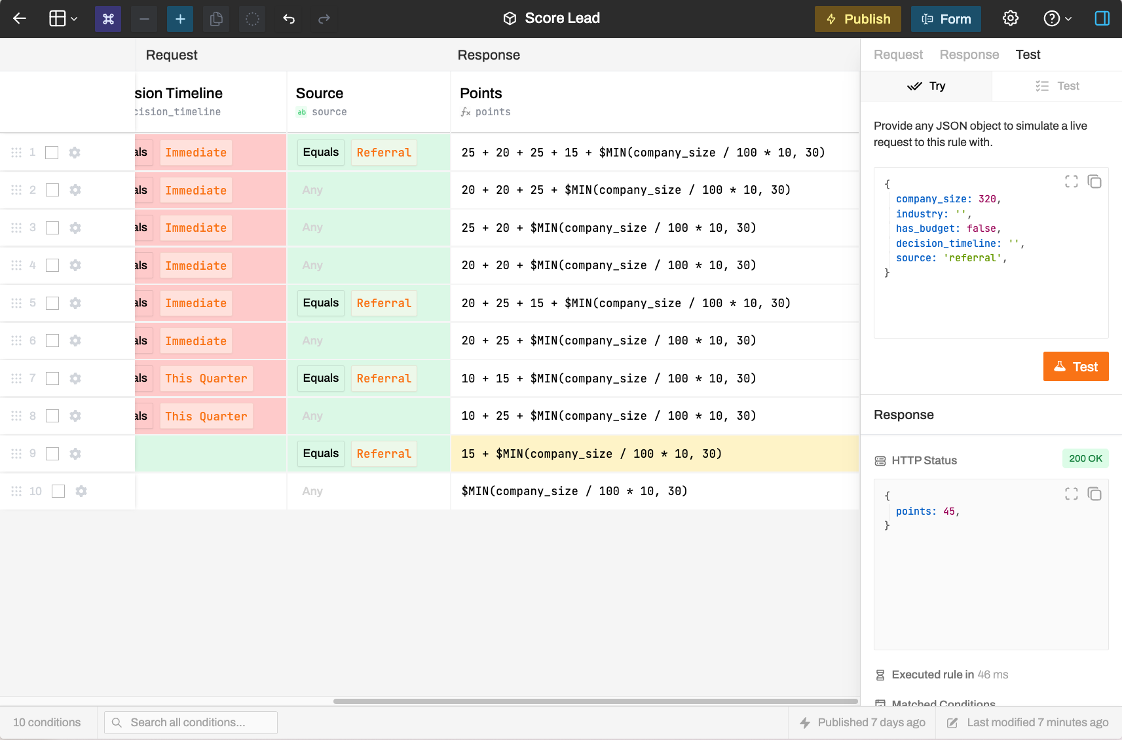Run the orange Test button
This screenshot has width=1122, height=740.
coord(1075,367)
